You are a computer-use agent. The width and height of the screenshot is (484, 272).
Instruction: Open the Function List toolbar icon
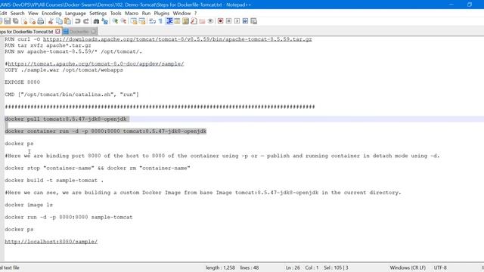tap(194, 21)
